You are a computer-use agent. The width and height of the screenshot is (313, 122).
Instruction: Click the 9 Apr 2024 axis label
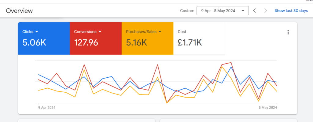coord(47,107)
